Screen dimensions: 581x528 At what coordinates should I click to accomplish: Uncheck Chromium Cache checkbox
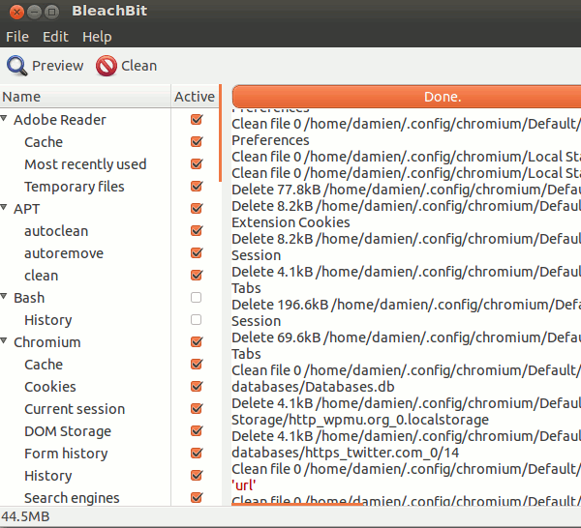pos(197,364)
